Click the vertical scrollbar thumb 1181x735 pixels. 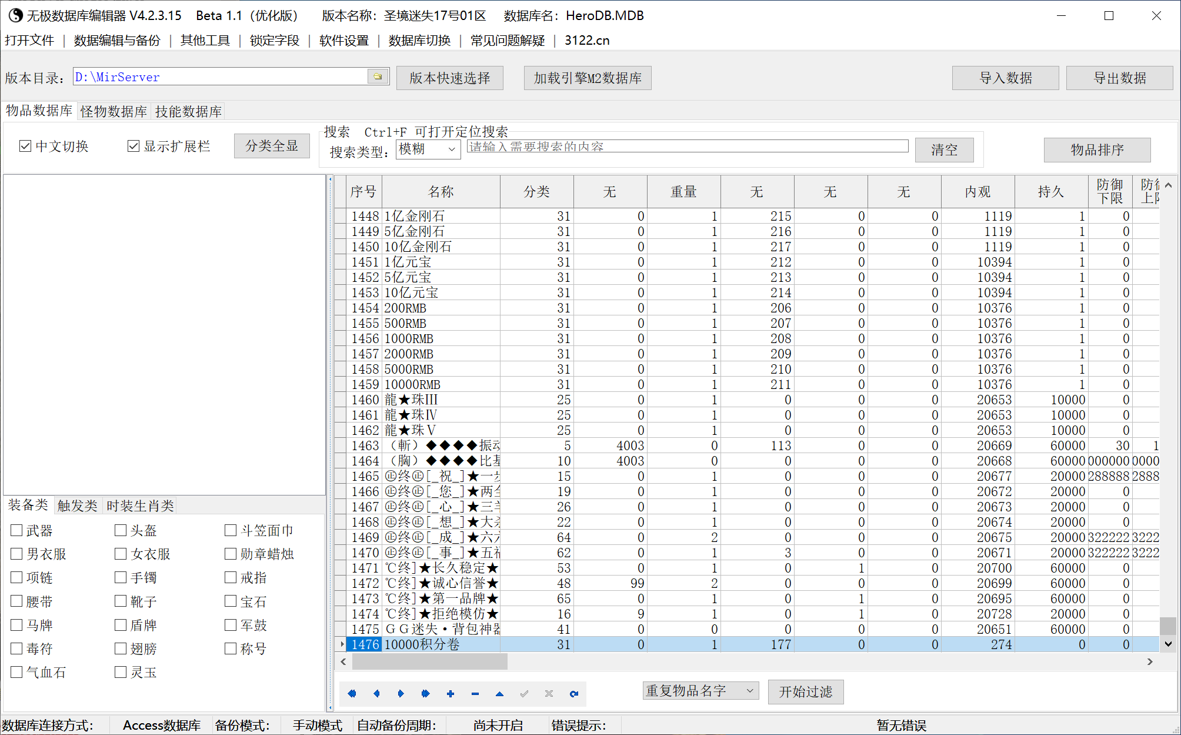(1168, 626)
